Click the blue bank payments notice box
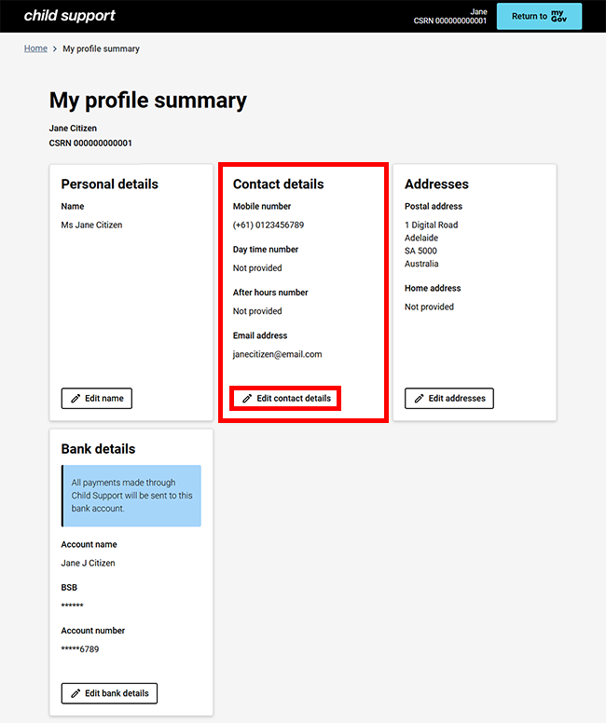Image resolution: width=606 pixels, height=723 pixels. [x=131, y=496]
